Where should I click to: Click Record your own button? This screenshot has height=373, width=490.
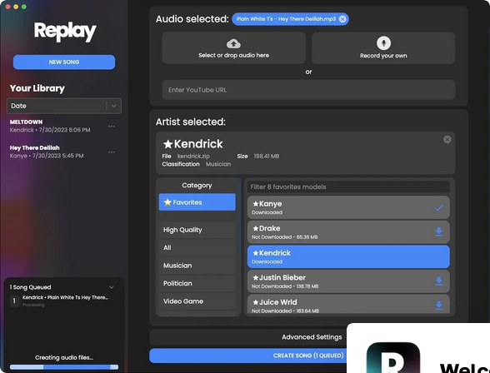pyautogui.click(x=383, y=47)
